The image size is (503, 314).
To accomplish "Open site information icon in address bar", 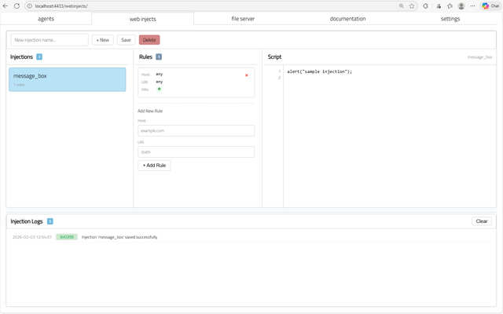I will point(30,6).
